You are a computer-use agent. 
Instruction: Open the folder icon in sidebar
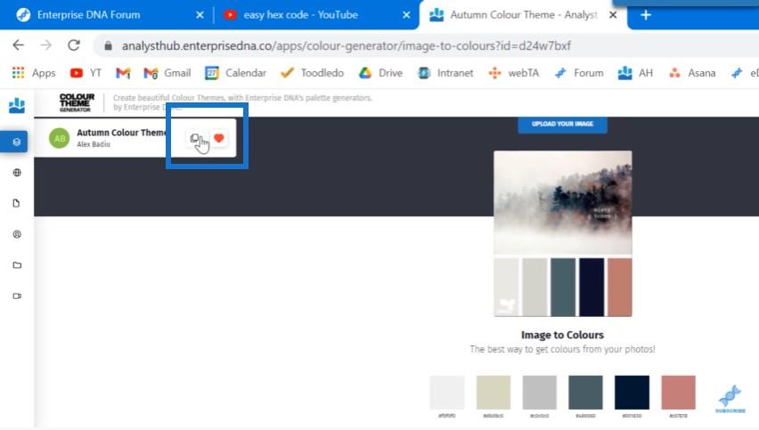(17, 265)
